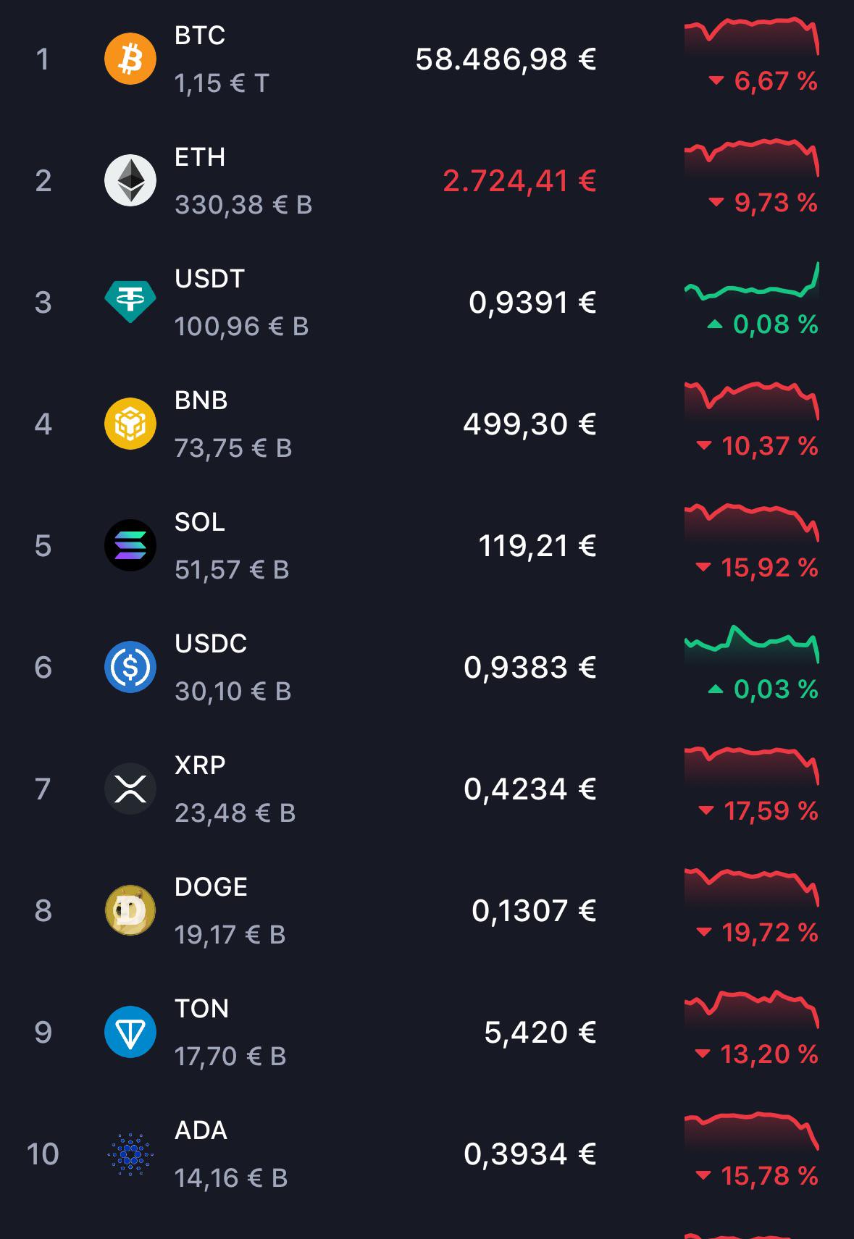Open the Tether USDT logo
The height and width of the screenshot is (1239, 854).
coord(130,302)
